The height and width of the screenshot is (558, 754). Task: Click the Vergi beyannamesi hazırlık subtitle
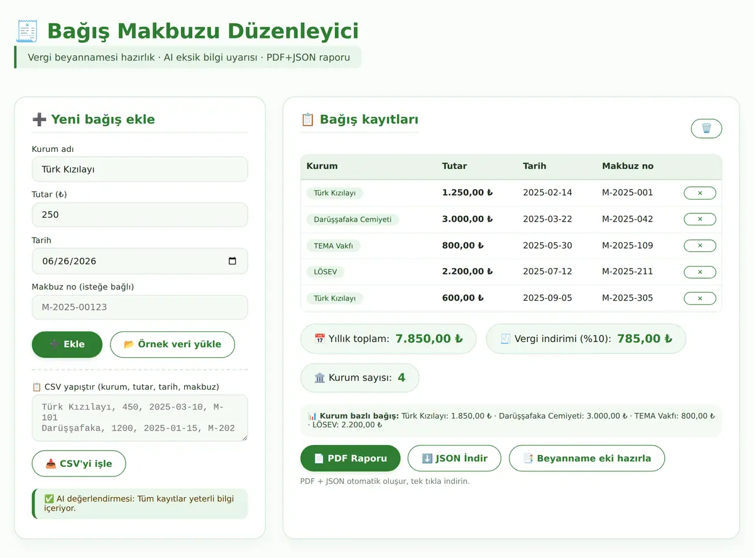188,58
